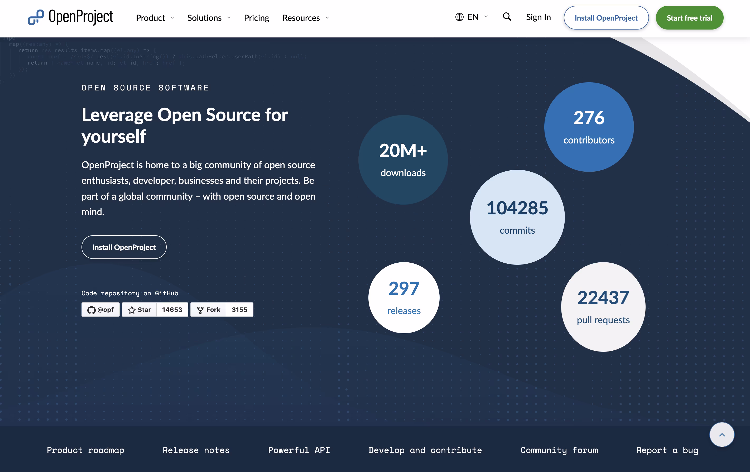Expand the Resources menu dropdown
Screen dimensions: 750x472
(305, 18)
